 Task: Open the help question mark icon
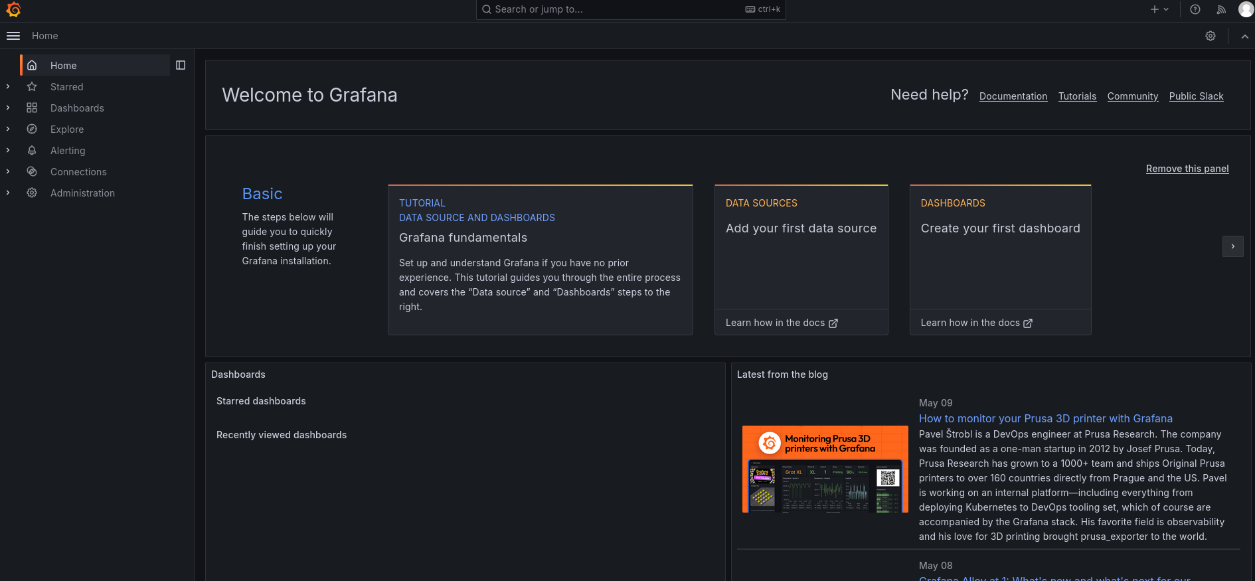tap(1195, 9)
